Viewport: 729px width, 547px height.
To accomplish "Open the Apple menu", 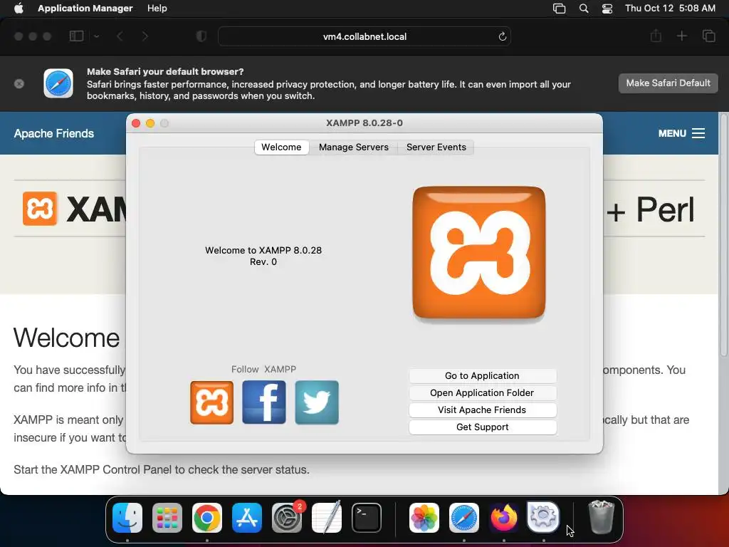I will tap(19, 8).
